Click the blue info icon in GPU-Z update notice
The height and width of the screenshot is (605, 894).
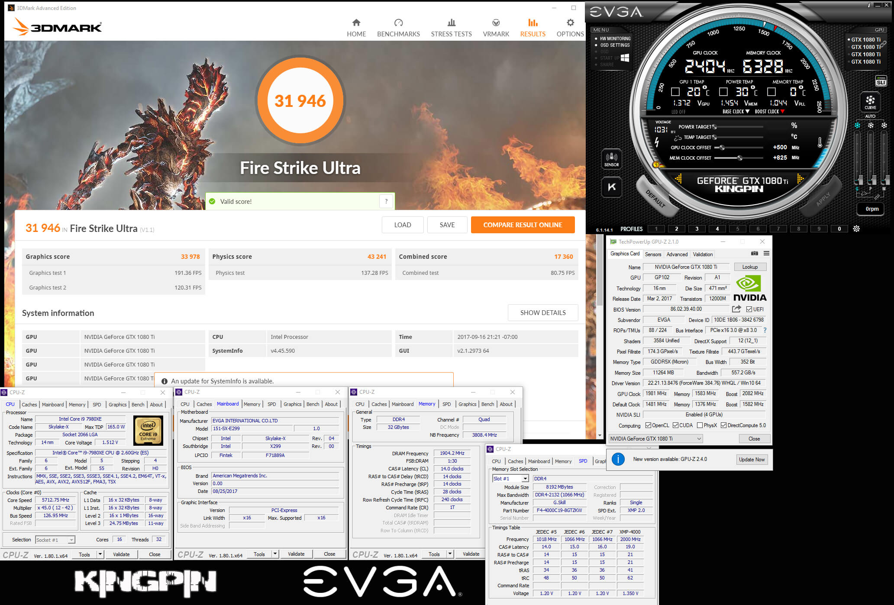pos(618,459)
